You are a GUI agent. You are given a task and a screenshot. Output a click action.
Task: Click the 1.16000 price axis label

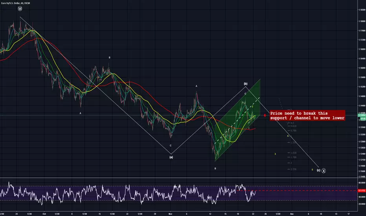[362, 68]
